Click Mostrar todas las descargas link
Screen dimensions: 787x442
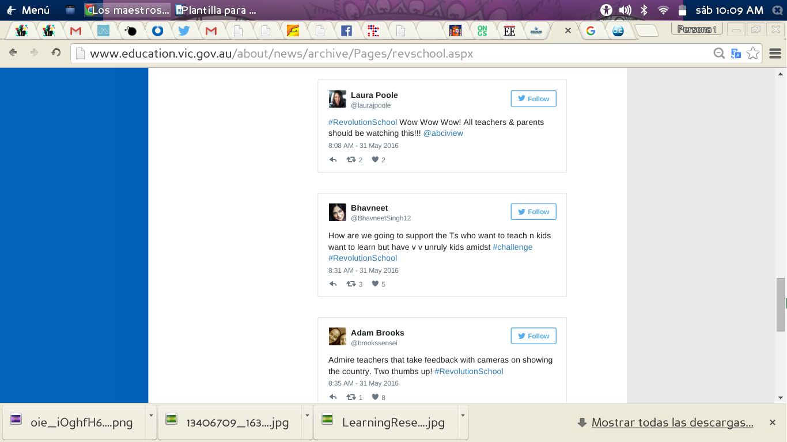(x=672, y=422)
